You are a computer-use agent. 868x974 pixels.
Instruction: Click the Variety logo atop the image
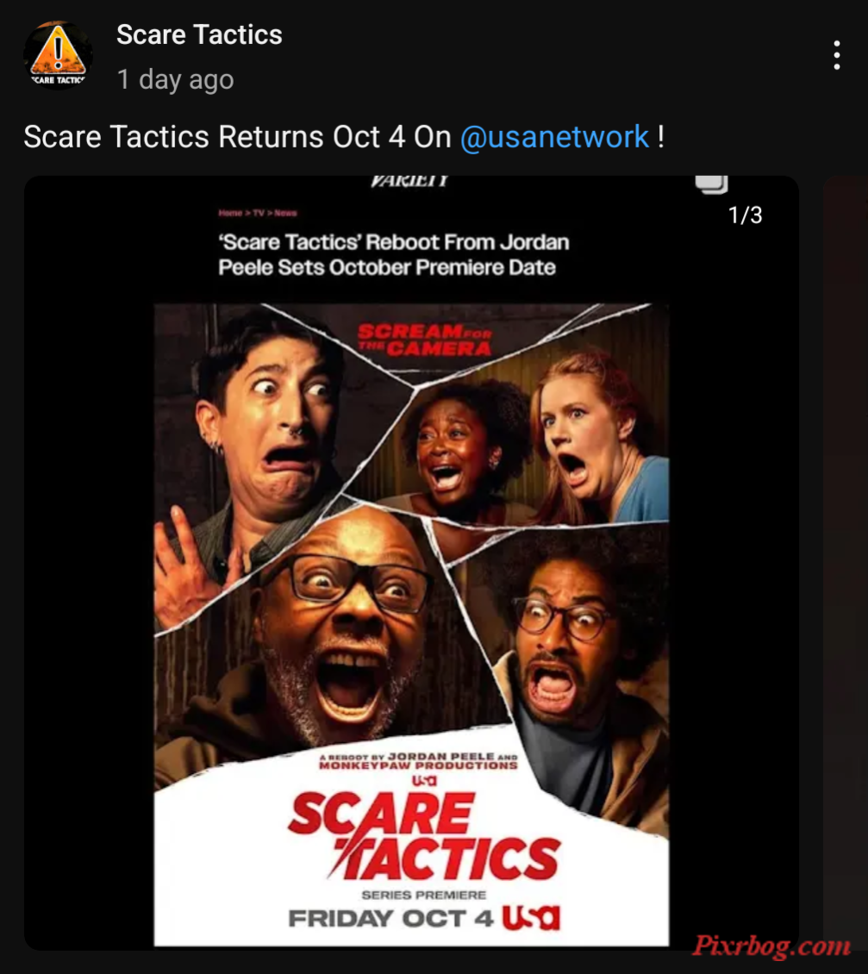[409, 181]
